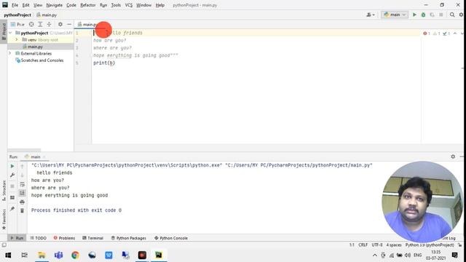Image resolution: width=466 pixels, height=262 pixels.
Task: Open the Navigate menu
Action: (x=54, y=5)
